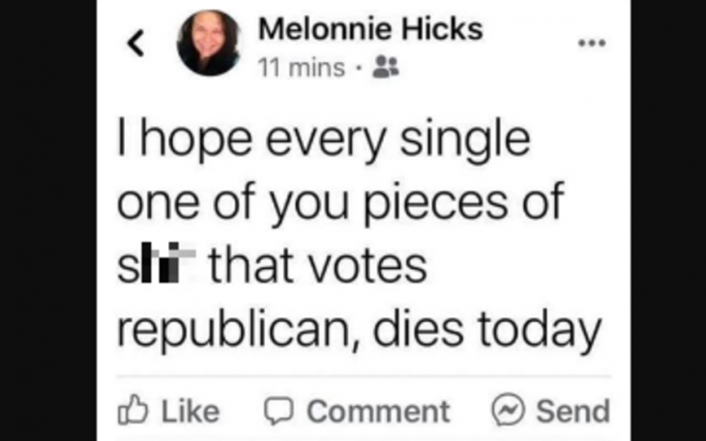
Task: Click the Messenger Send icon
Action: click(507, 411)
